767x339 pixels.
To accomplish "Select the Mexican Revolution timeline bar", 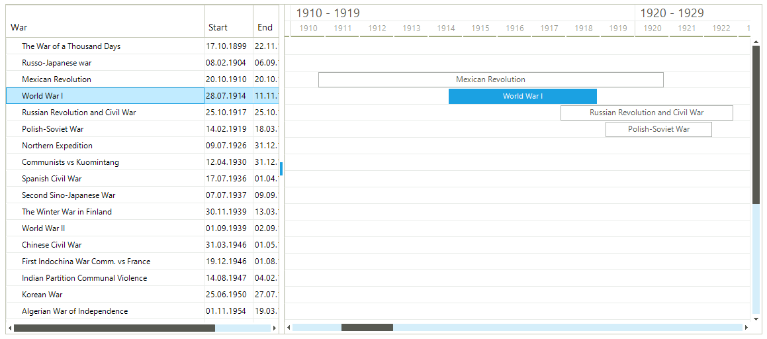I will 490,79.
